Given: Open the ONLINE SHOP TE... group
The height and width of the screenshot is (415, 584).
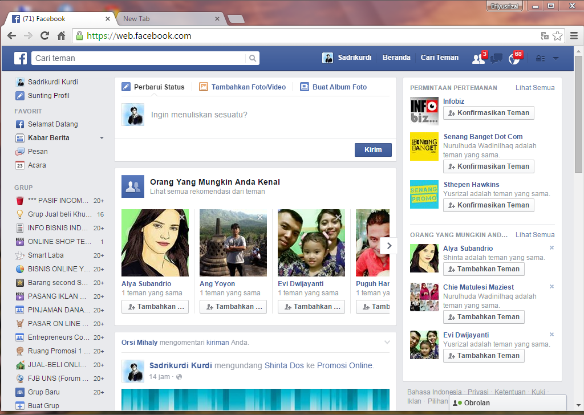Looking at the screenshot, I should click(59, 242).
